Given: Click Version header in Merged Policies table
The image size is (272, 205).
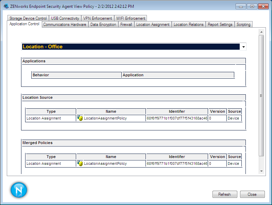Looking at the screenshot, I should (x=218, y=157).
